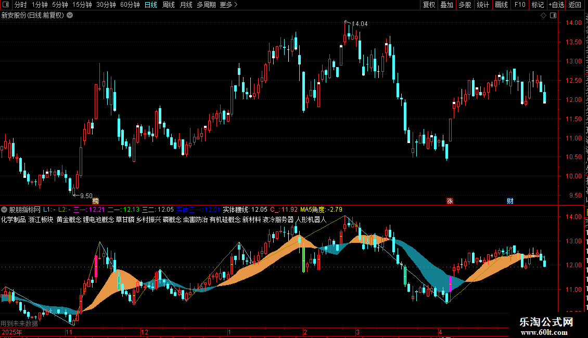Click the 用到未来数据 notice text
588x338 pixels.
click(19, 323)
